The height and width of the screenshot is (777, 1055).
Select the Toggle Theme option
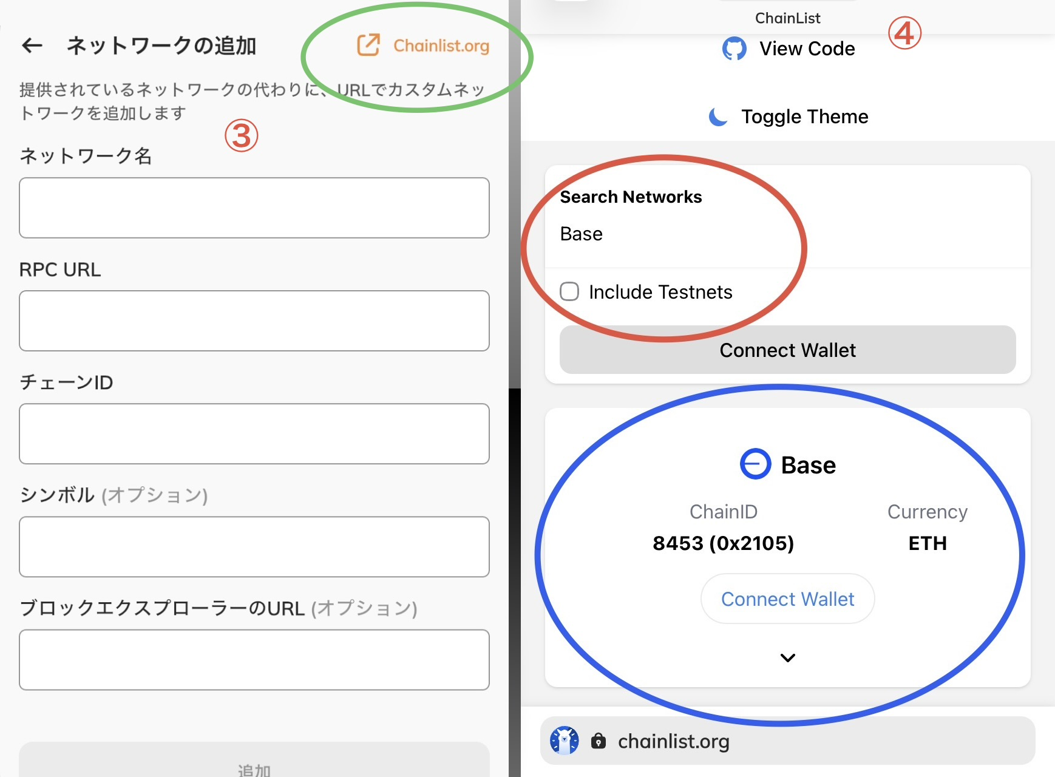click(805, 117)
